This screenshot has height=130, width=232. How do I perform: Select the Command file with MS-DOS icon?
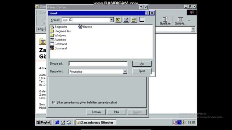pos(58,48)
